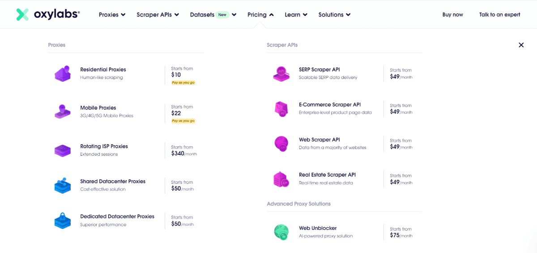537x253 pixels.
Task: Expand the Proxies dropdown chevron
Action: pos(123,15)
